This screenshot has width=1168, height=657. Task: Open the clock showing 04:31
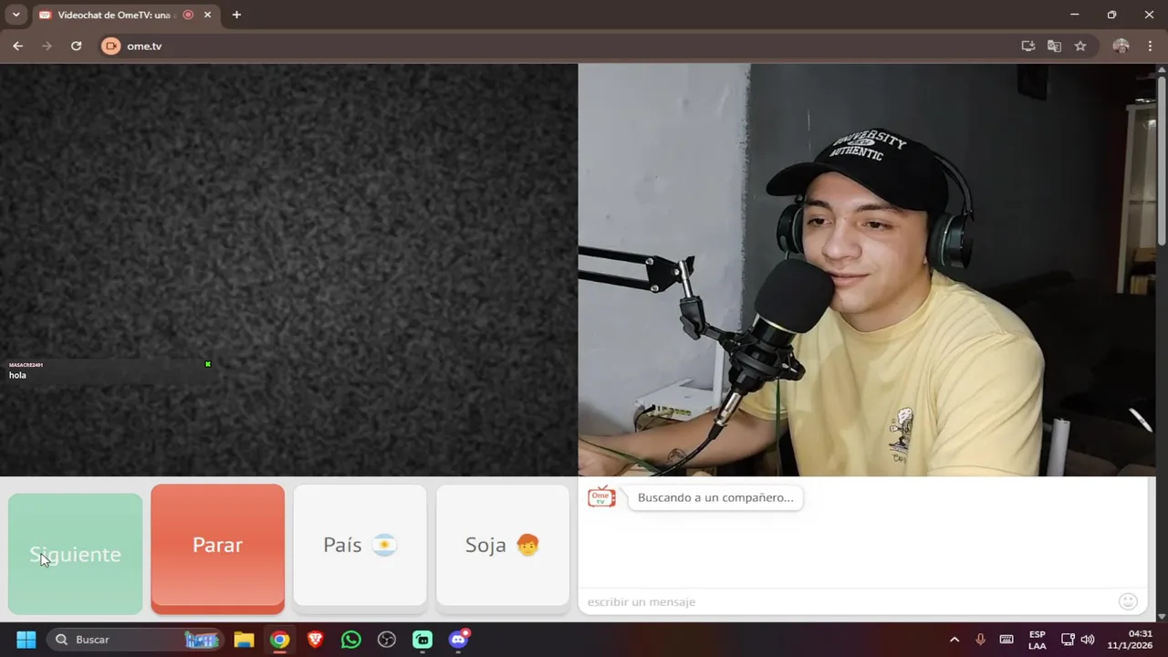tap(1130, 640)
